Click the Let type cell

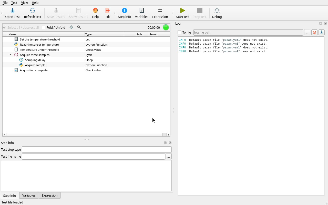[88, 39]
